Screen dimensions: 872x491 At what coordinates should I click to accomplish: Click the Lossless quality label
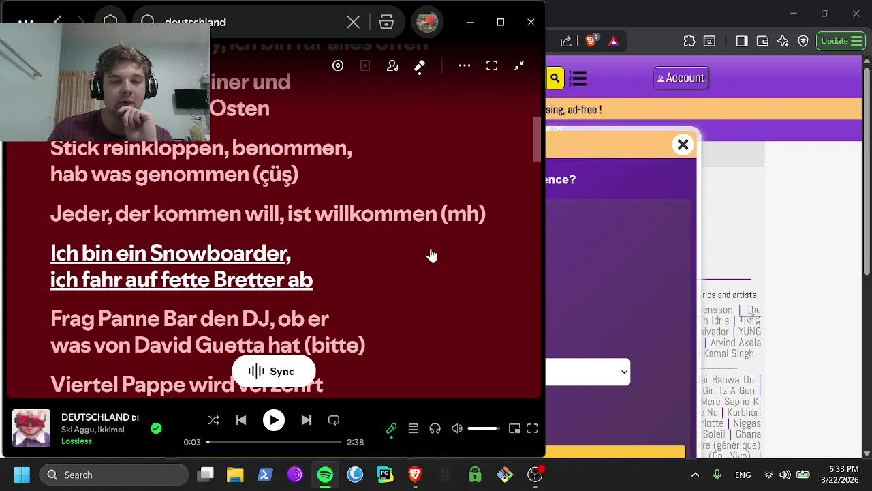click(x=76, y=441)
